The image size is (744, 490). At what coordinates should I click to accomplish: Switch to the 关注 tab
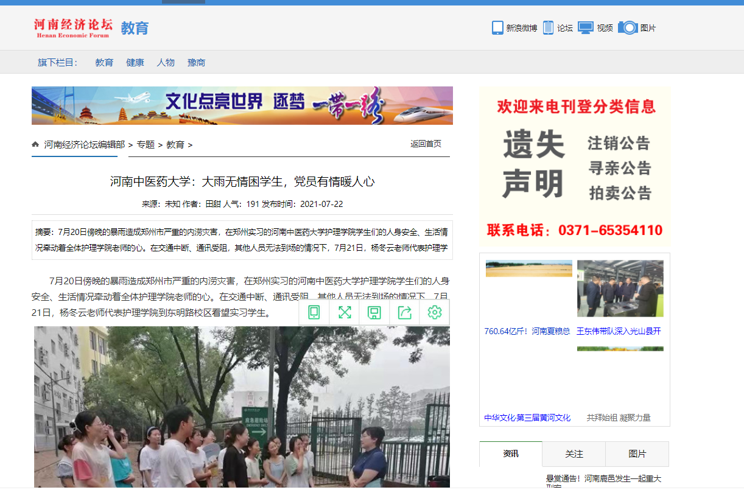pos(574,454)
